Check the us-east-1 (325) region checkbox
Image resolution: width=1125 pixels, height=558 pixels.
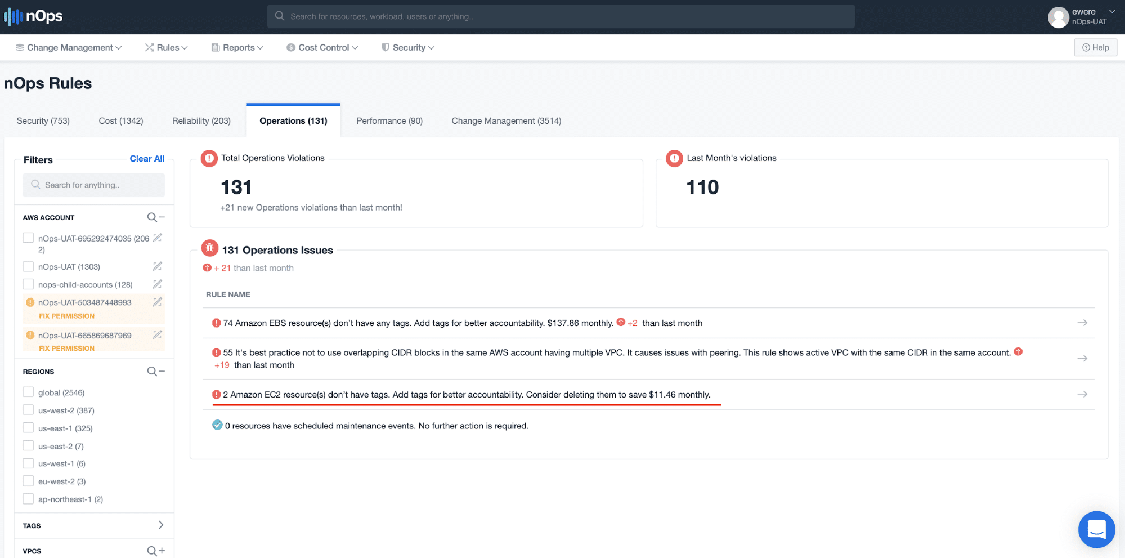coord(28,428)
